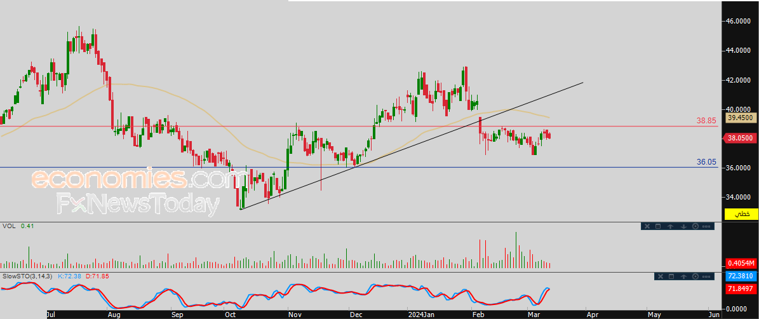Move the VOL panel down
Viewport: 759px width, 319px height.
pos(683,226)
